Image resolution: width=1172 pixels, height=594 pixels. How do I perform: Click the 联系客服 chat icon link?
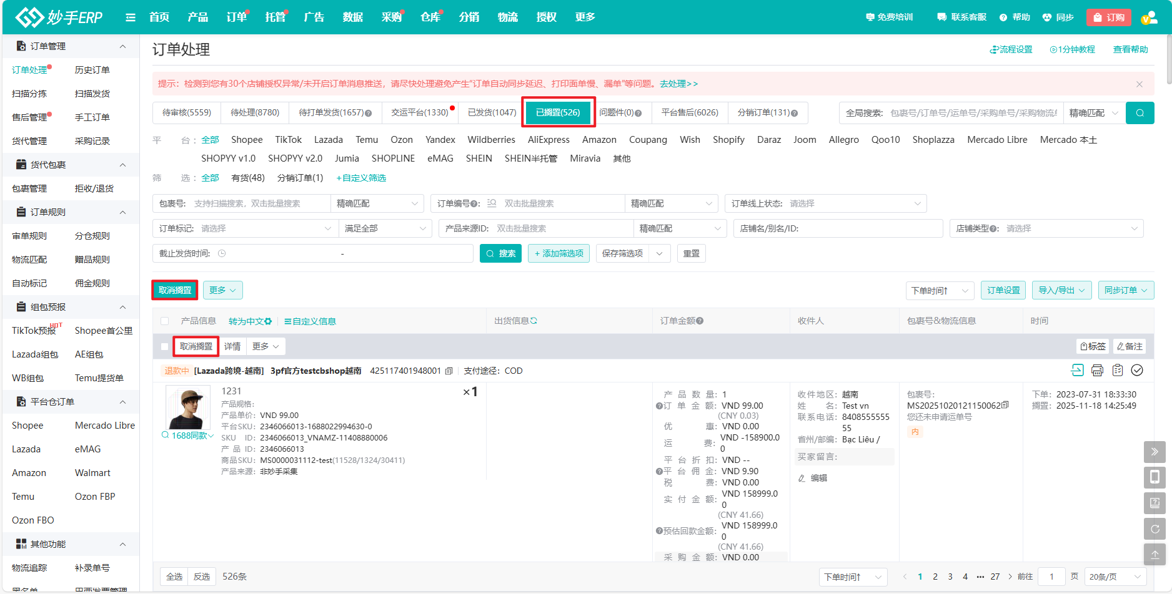(x=961, y=17)
